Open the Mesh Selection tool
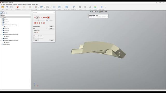This screenshot has height=93, width=166. [18, 7]
